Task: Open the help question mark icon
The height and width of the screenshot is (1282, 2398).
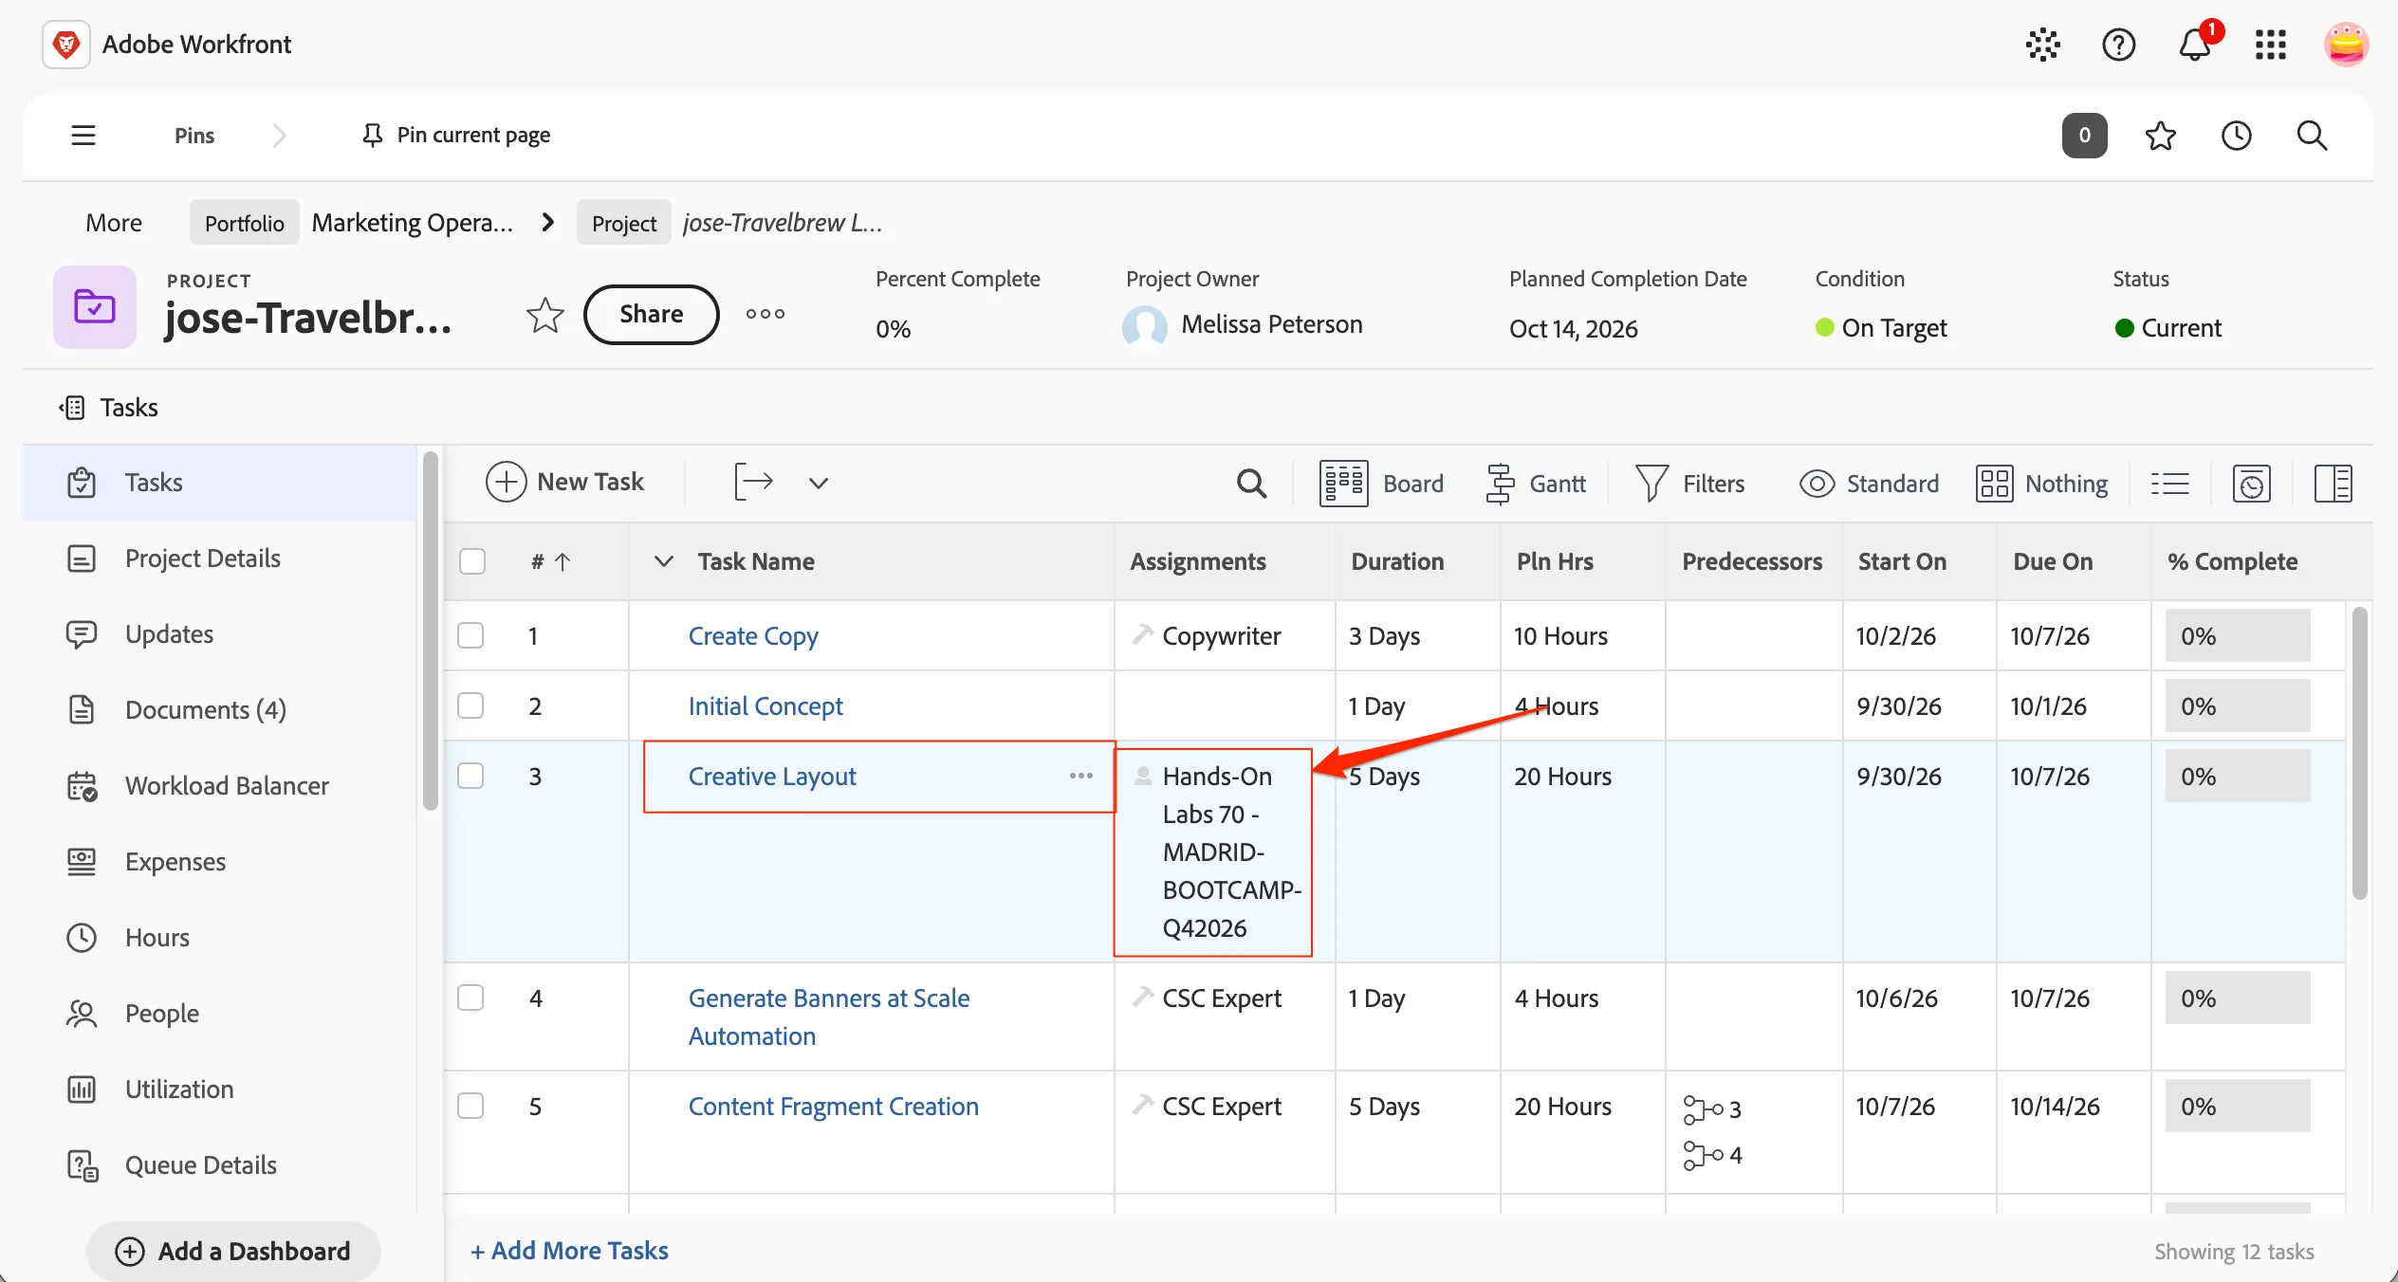Action: pos(2118,45)
